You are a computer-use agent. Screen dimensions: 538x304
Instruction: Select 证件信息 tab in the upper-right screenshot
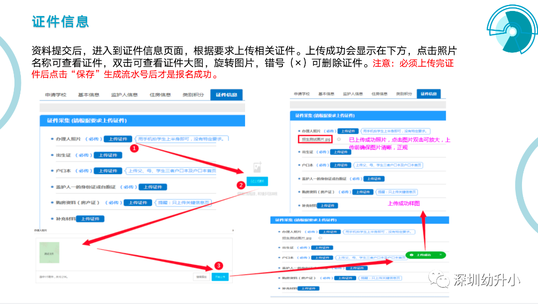[429, 94]
